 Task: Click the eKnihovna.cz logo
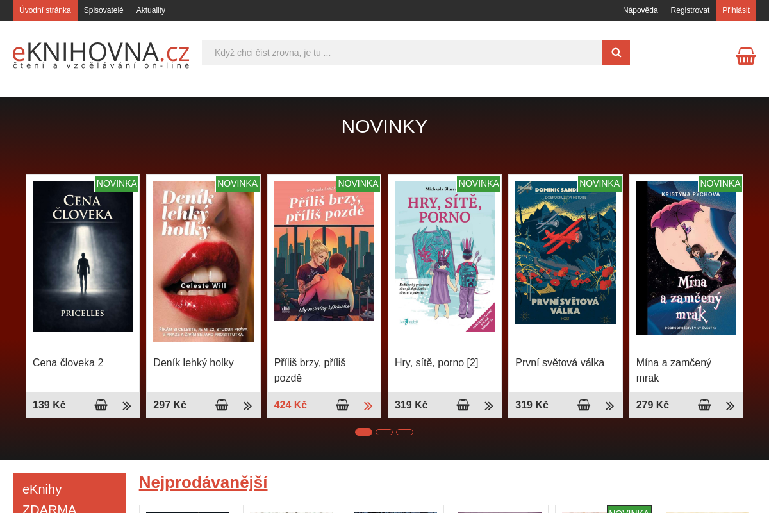tap(101, 55)
